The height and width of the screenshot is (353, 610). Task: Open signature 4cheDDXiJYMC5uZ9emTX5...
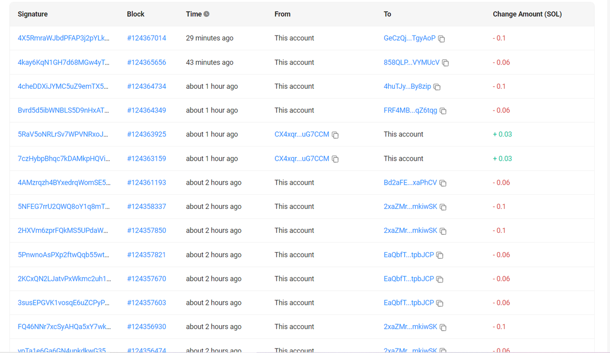click(x=63, y=86)
